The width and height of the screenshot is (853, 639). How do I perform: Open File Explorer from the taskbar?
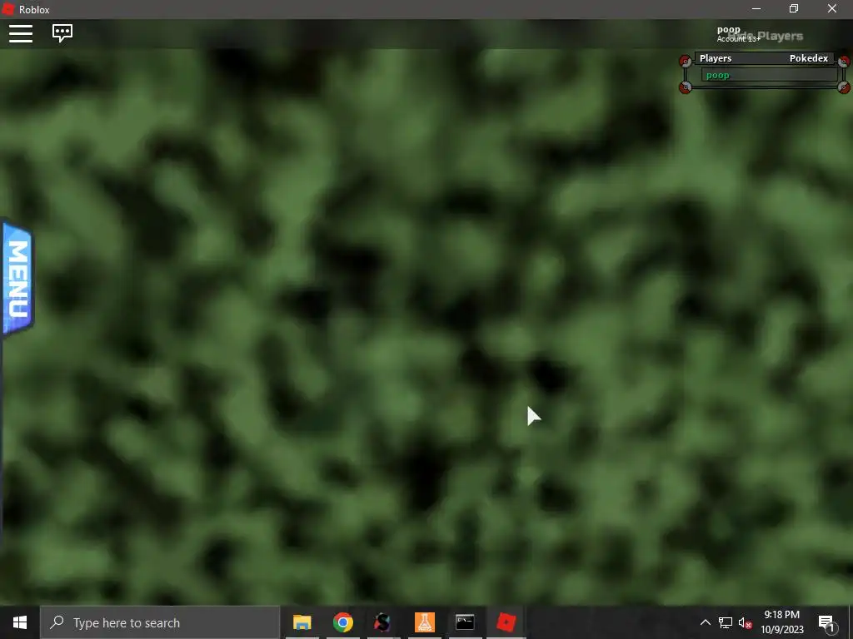tap(302, 622)
